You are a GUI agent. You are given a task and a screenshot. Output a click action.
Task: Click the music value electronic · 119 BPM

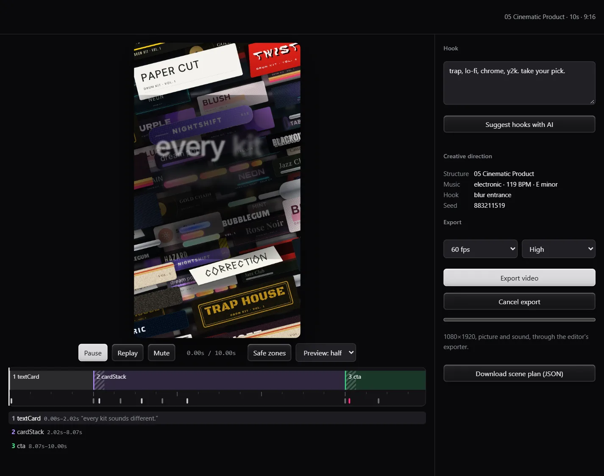(515, 184)
